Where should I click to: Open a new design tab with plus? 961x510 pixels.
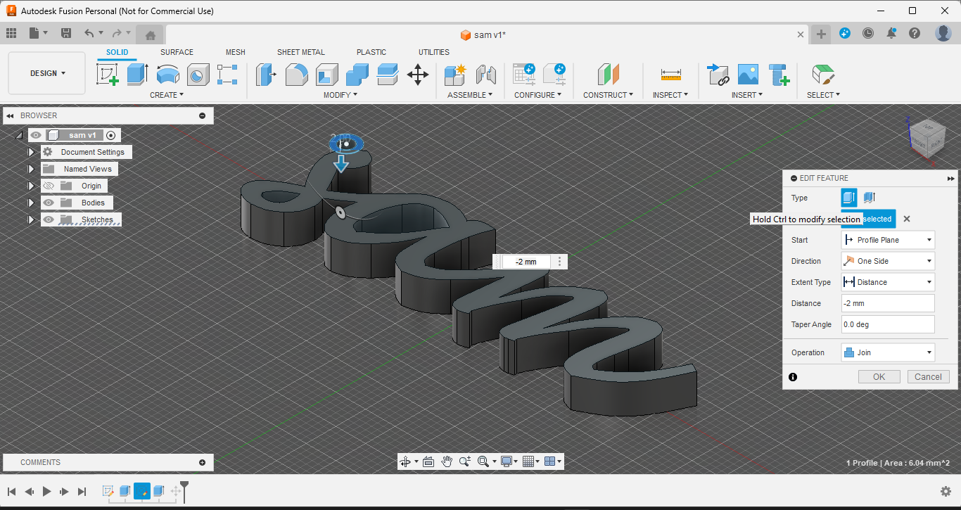point(821,34)
